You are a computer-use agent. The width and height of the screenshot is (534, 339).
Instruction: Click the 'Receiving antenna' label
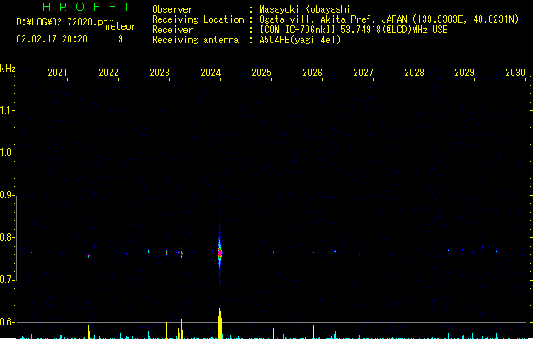pyautogui.click(x=195, y=40)
